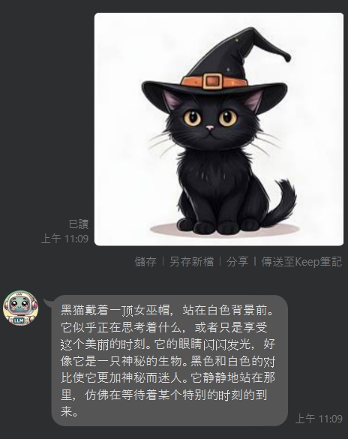
Task: Click the 上午 11:09 timestamp beside the image
Action: (64, 239)
